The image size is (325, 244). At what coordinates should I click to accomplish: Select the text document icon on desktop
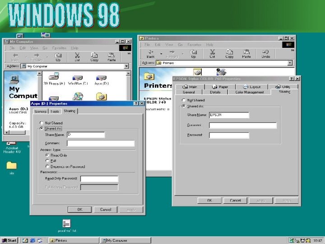pyautogui.click(x=67, y=224)
